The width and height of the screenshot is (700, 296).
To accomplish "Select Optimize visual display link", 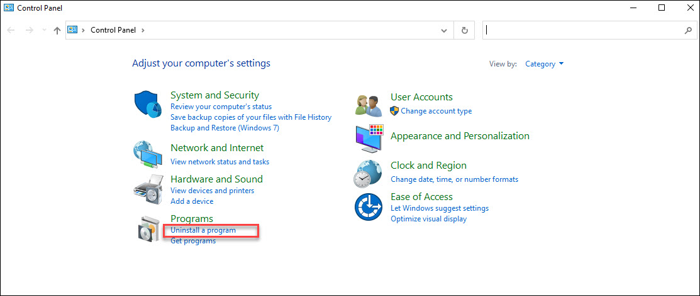I will [428, 219].
